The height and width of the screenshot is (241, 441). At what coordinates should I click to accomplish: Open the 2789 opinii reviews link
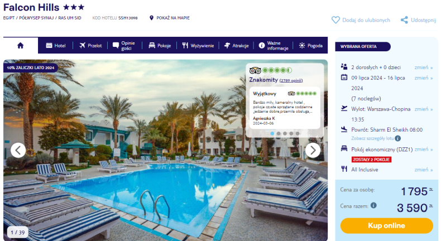(x=291, y=80)
